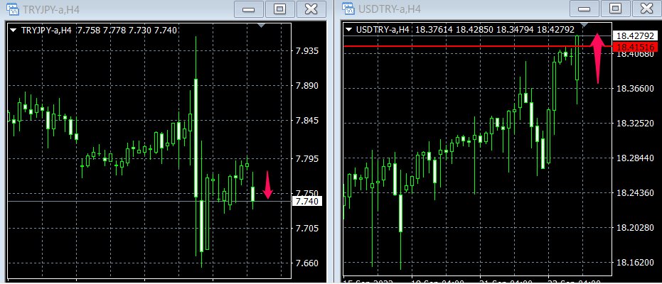Click the red 18.41516 price label
Viewport: 662px width, 284px height.
click(635, 47)
